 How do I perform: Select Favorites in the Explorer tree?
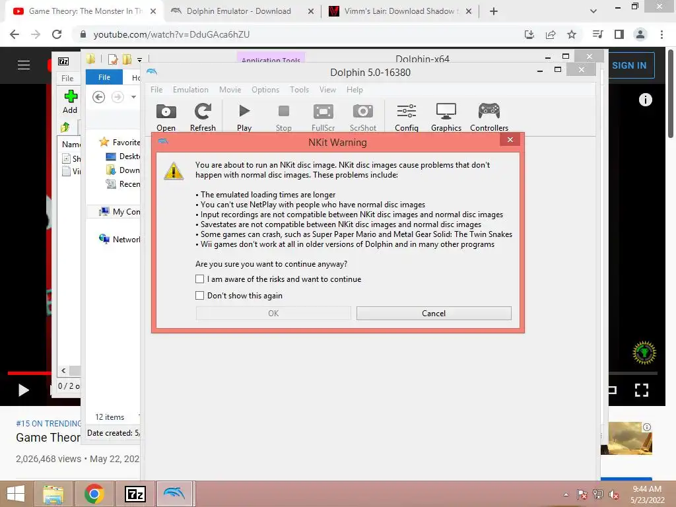click(x=119, y=143)
